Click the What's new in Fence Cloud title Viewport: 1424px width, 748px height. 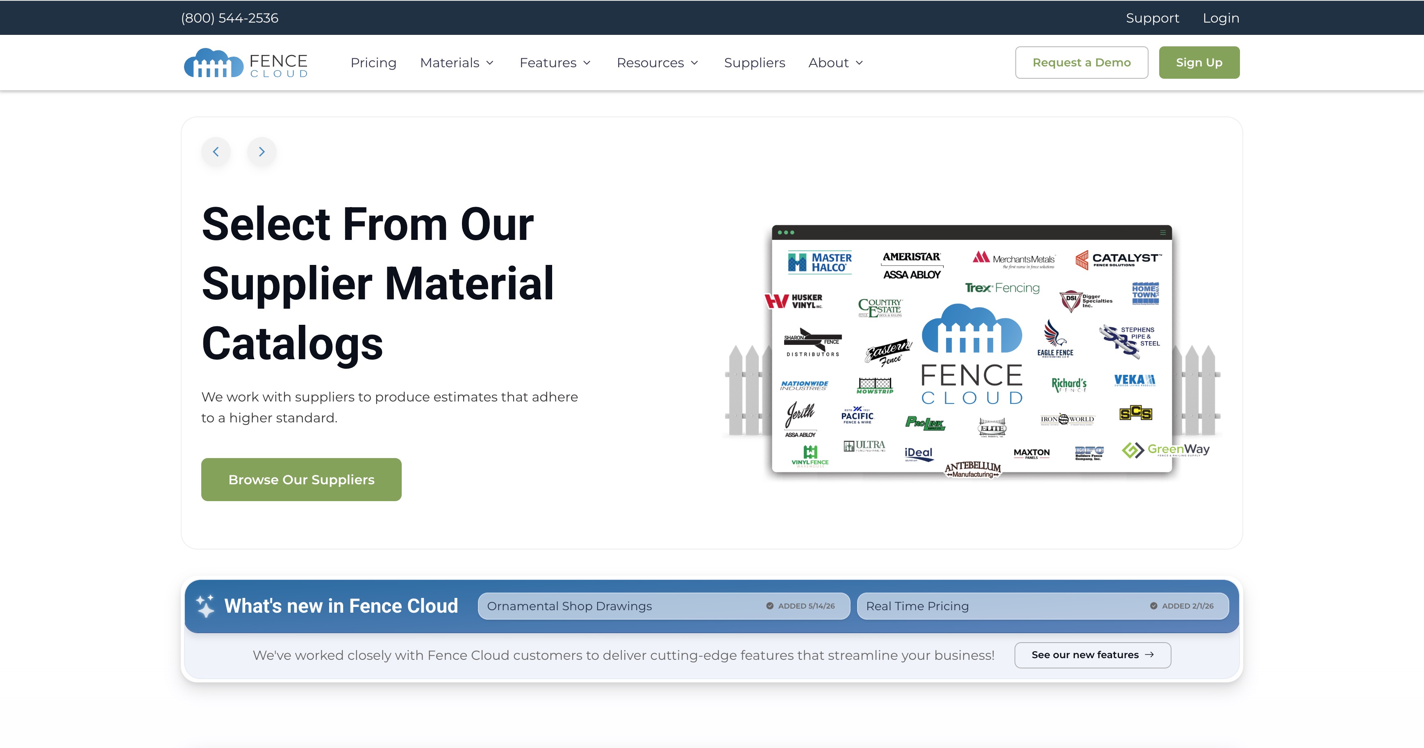pos(341,606)
